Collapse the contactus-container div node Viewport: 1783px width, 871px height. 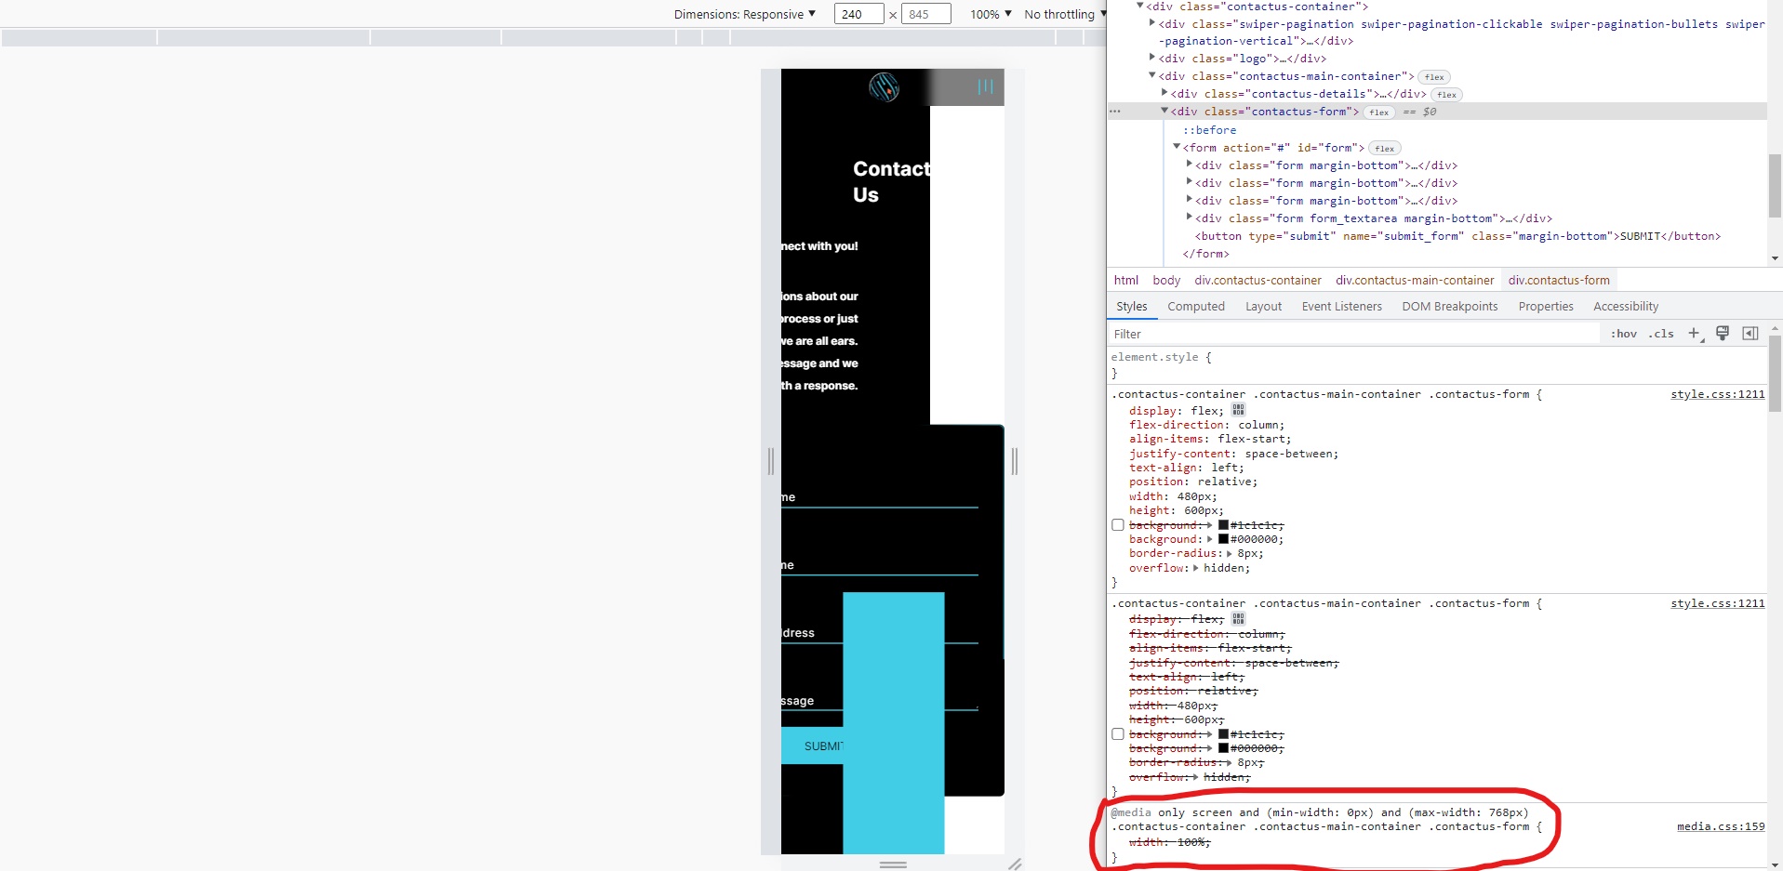tap(1140, 6)
